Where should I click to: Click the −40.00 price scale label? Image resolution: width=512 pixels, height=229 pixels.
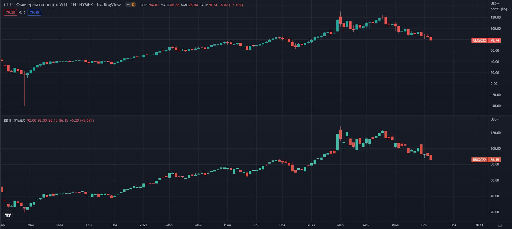tap(495, 106)
